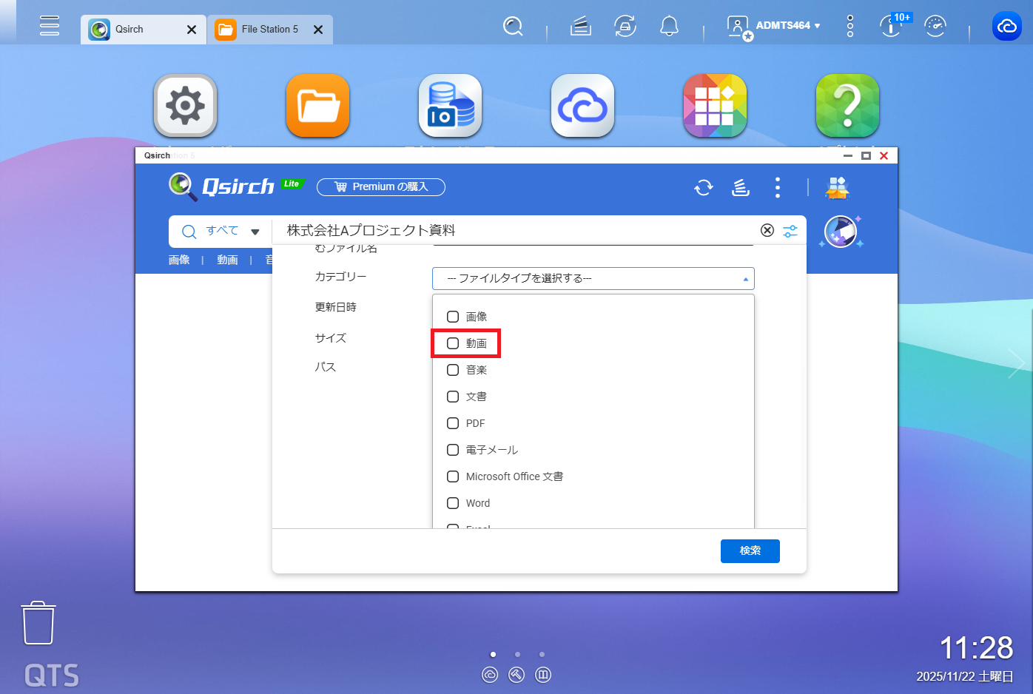The height and width of the screenshot is (694, 1033).
Task: Check the Word file type checkbox
Action: [453, 503]
